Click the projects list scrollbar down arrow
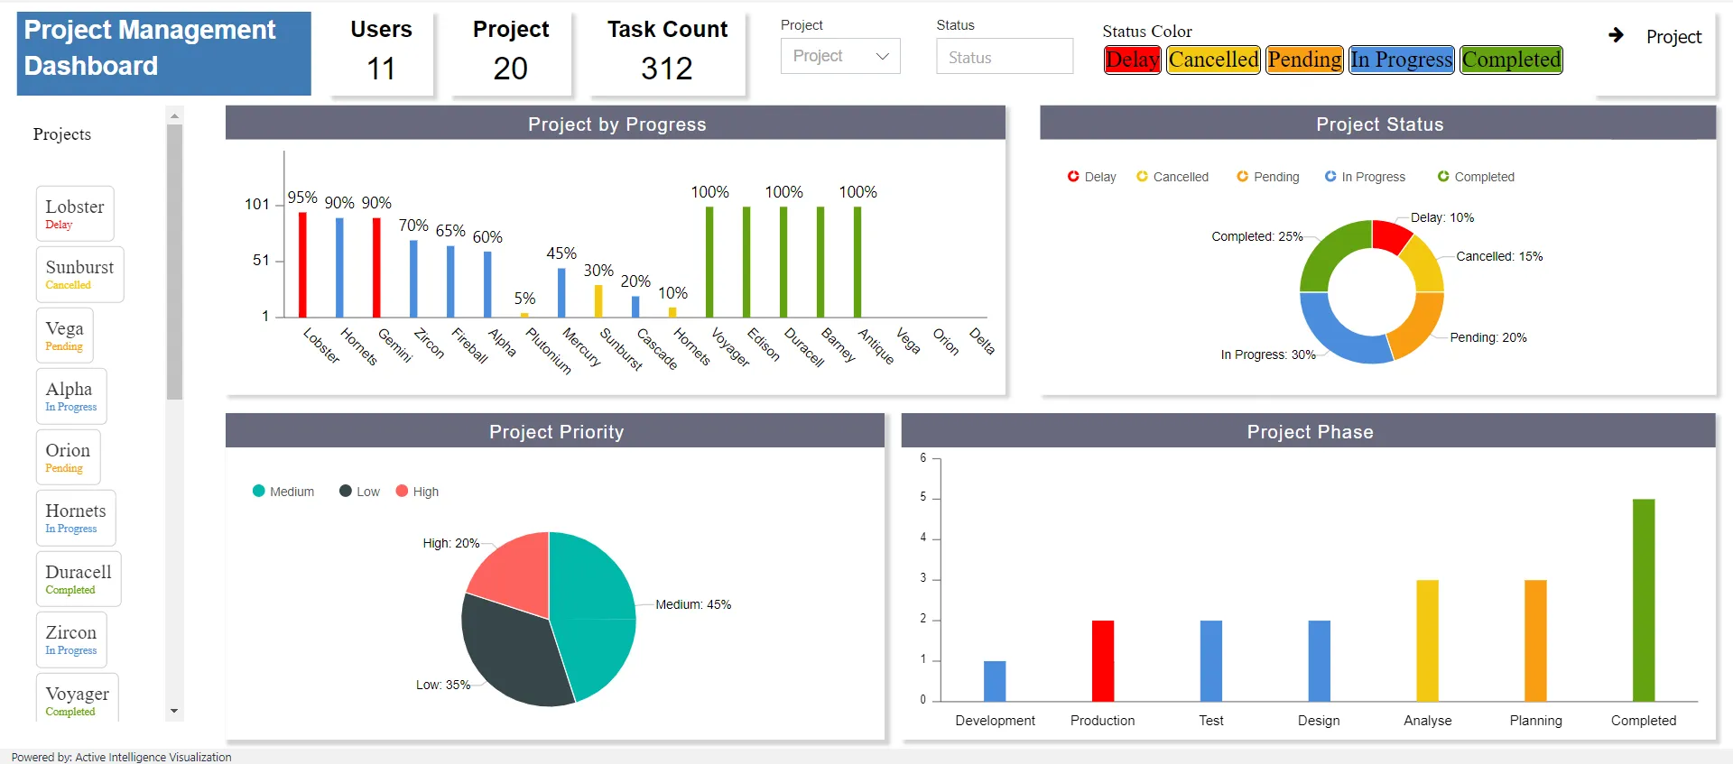Image resolution: width=1733 pixels, height=764 pixels. click(x=174, y=712)
